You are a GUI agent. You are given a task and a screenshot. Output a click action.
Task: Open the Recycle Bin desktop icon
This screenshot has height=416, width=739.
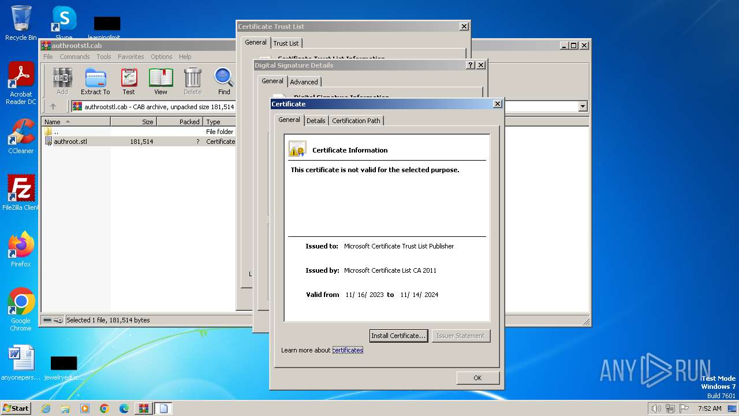coord(21,23)
